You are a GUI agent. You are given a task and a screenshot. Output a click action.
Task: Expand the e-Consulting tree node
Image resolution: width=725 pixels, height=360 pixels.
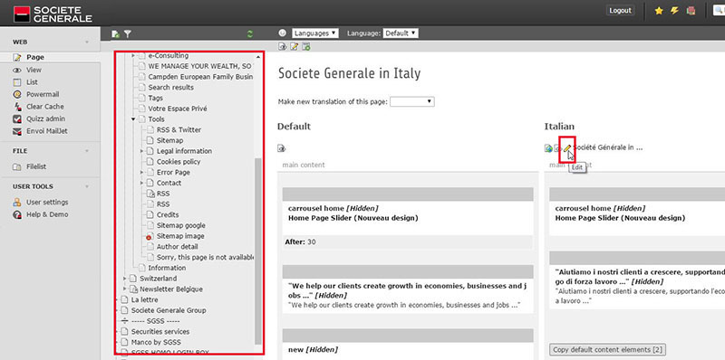(x=133, y=55)
